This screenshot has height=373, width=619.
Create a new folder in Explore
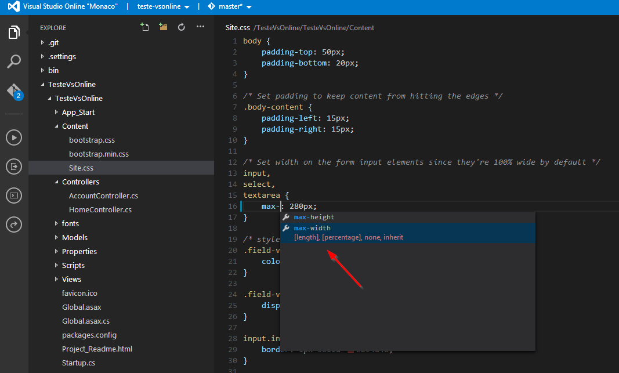163,27
